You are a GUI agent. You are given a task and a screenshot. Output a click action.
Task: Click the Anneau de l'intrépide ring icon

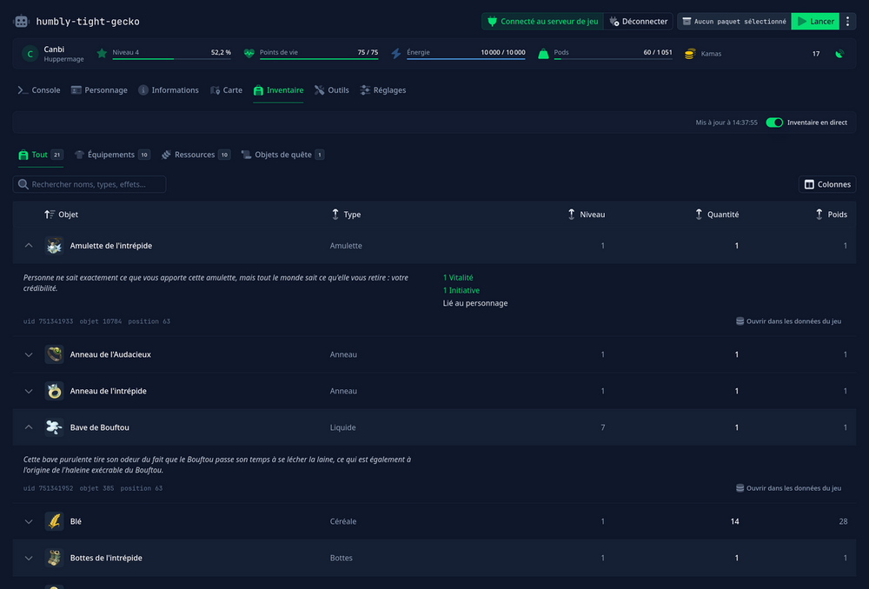(x=54, y=391)
